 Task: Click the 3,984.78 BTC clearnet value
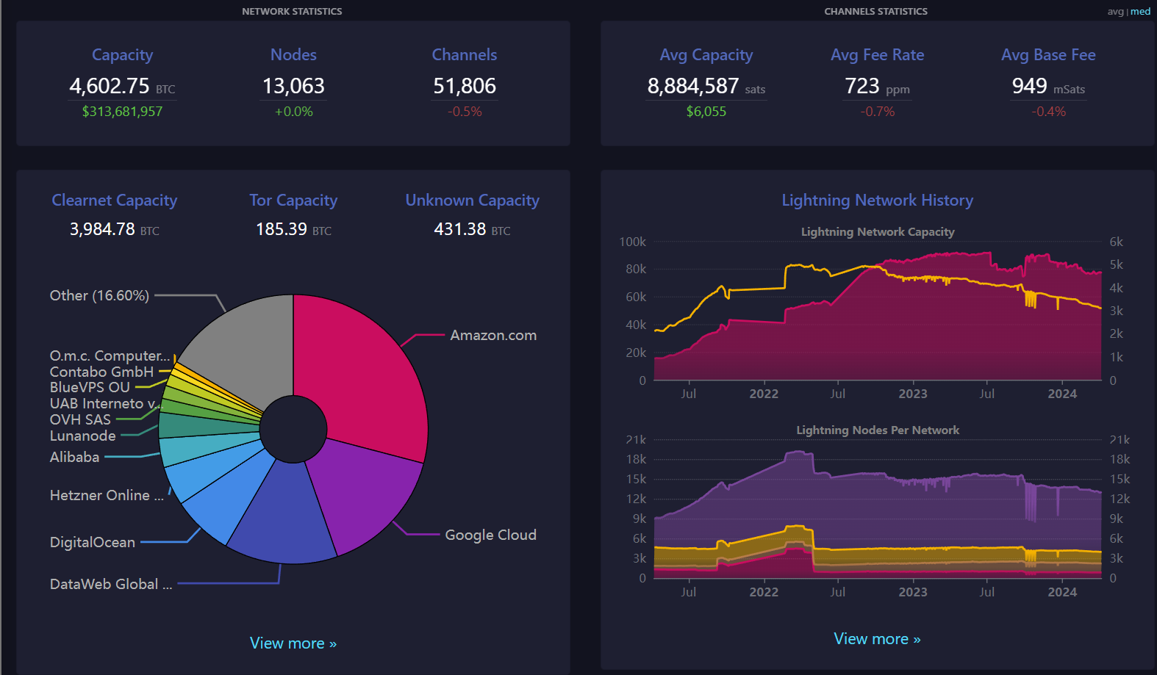115,230
